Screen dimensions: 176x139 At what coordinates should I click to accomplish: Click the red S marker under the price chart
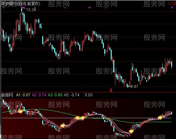[111, 90]
